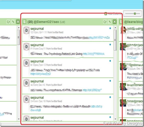
Task: Refresh the leftmost partially visible column
Action: point(8,22)
